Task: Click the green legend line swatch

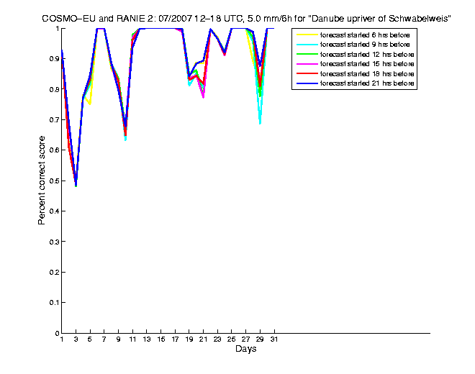Action: point(307,55)
